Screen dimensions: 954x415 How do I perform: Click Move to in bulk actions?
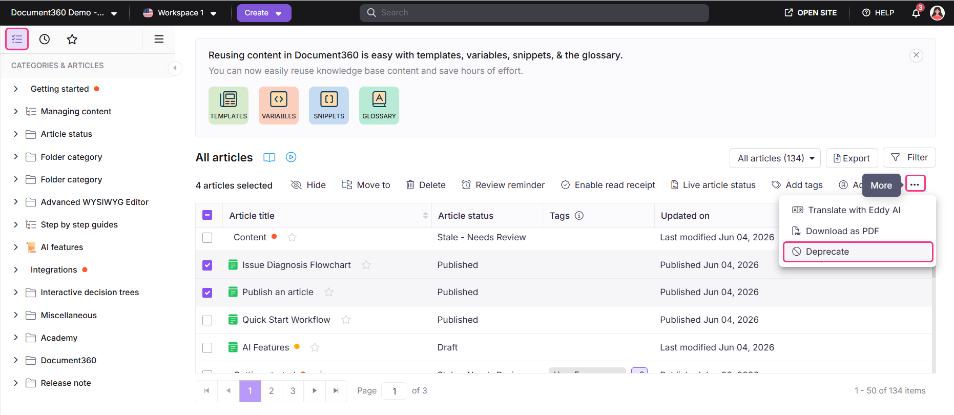(366, 185)
